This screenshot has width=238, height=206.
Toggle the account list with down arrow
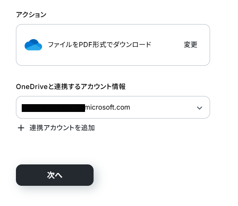pyautogui.click(x=200, y=108)
